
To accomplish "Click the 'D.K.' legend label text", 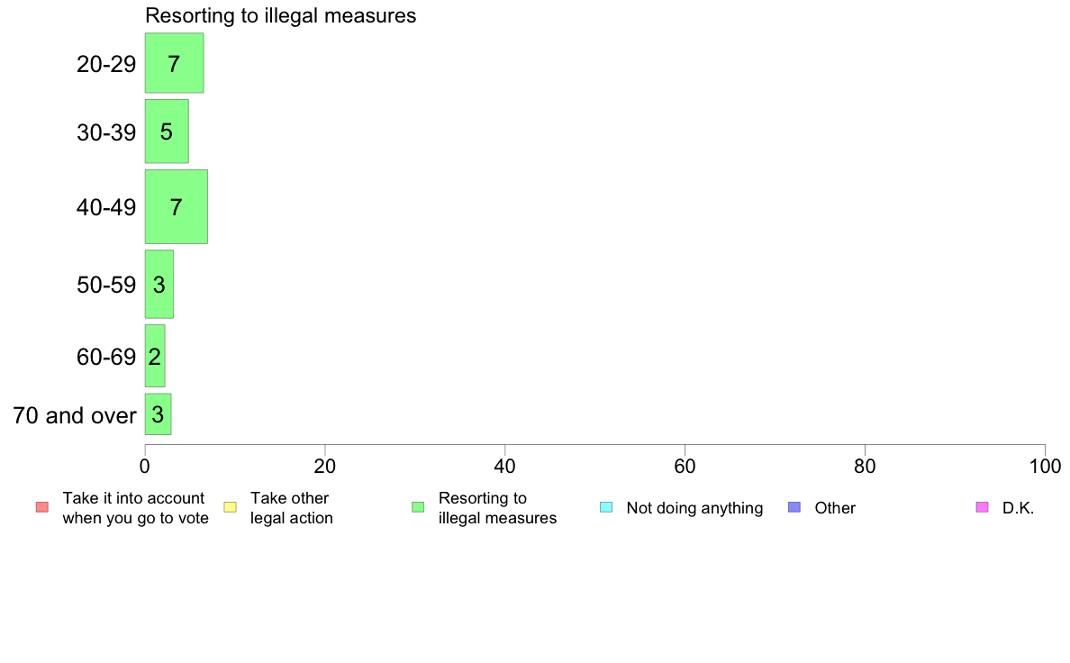I will pyautogui.click(x=1018, y=508).
